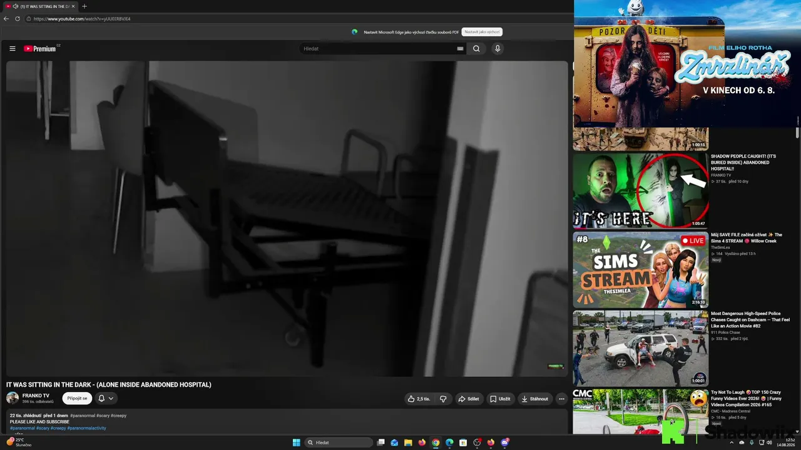Open Google Chrome on the taskbar

(x=436, y=442)
